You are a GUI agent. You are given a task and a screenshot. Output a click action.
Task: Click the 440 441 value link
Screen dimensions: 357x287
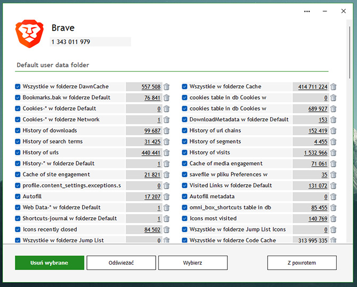(x=151, y=153)
